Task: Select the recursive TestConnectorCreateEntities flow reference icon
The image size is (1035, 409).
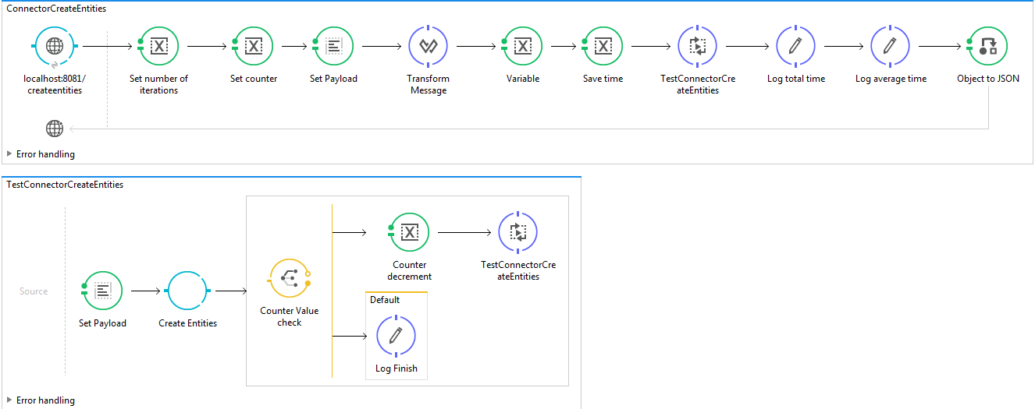Action: tap(518, 233)
